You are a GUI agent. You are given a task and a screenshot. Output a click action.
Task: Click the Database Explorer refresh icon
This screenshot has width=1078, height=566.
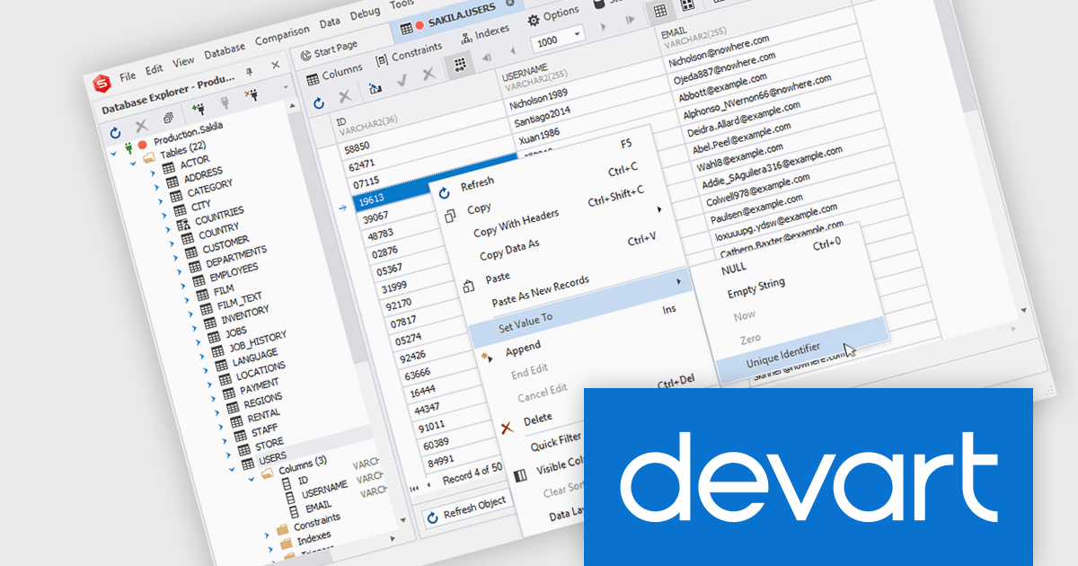115,132
